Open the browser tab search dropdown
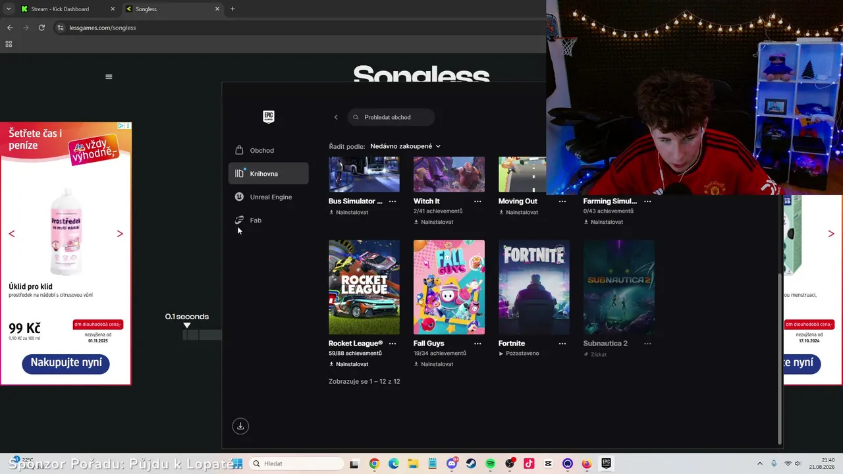The height and width of the screenshot is (474, 843). tap(9, 9)
